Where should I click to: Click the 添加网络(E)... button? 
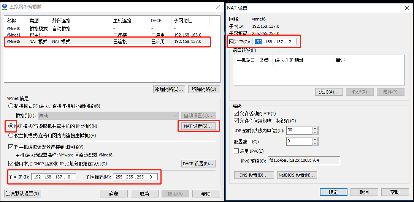click(x=169, y=89)
